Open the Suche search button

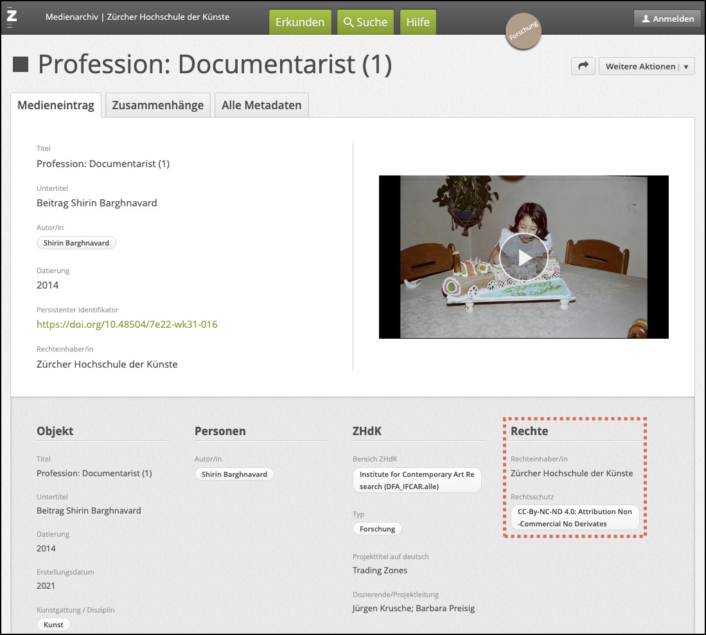point(366,22)
